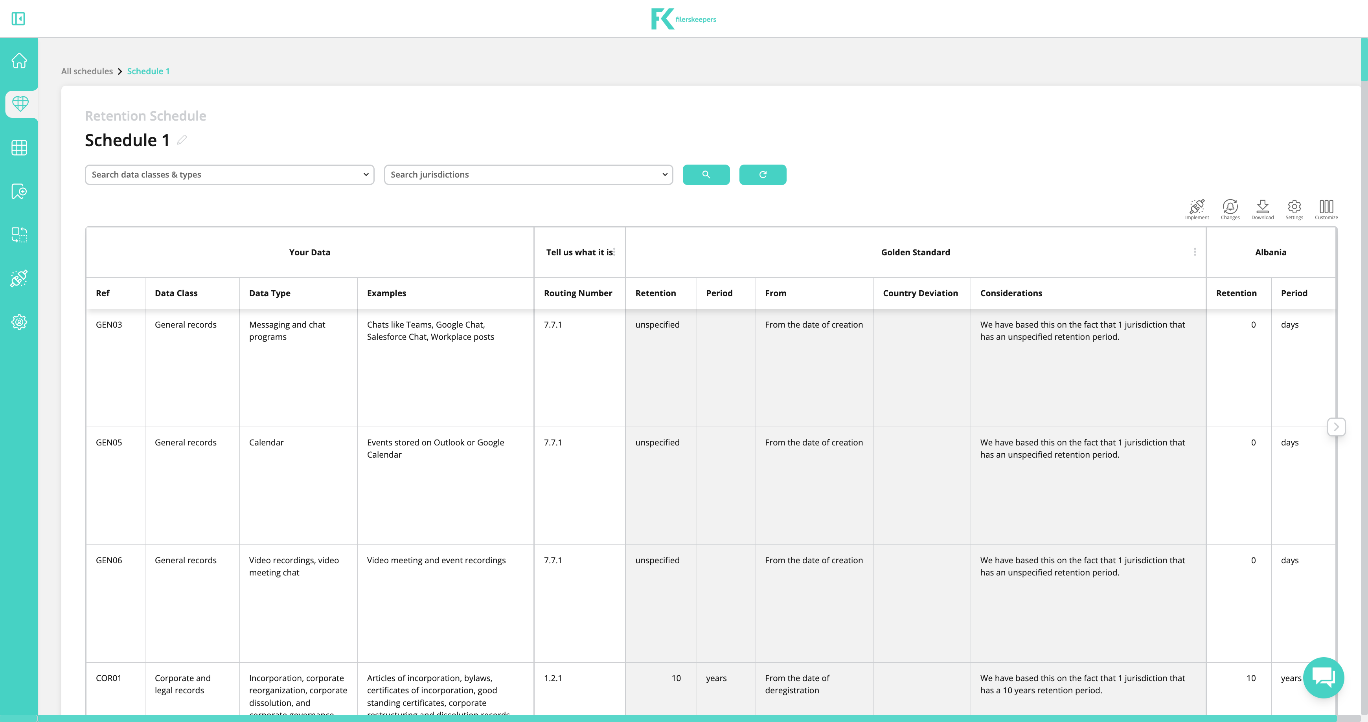Open the schedule Settings gear icon
The height and width of the screenshot is (722, 1368).
click(1294, 207)
